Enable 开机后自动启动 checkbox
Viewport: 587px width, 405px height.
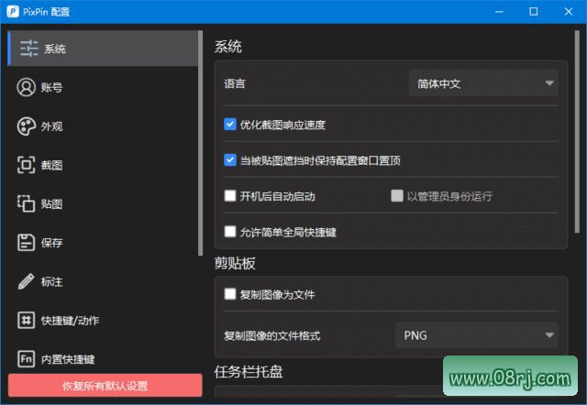click(230, 195)
